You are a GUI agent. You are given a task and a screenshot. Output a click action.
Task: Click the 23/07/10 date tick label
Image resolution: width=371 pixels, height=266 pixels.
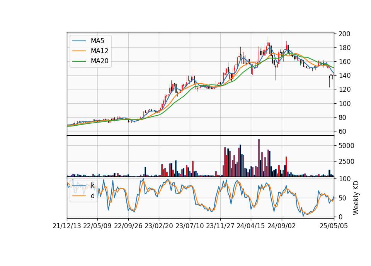click(x=189, y=226)
